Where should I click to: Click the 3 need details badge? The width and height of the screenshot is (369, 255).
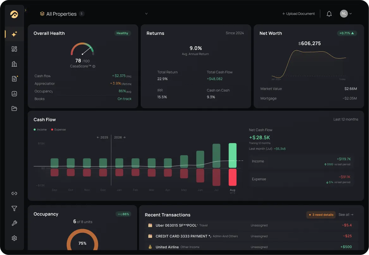(x=321, y=215)
